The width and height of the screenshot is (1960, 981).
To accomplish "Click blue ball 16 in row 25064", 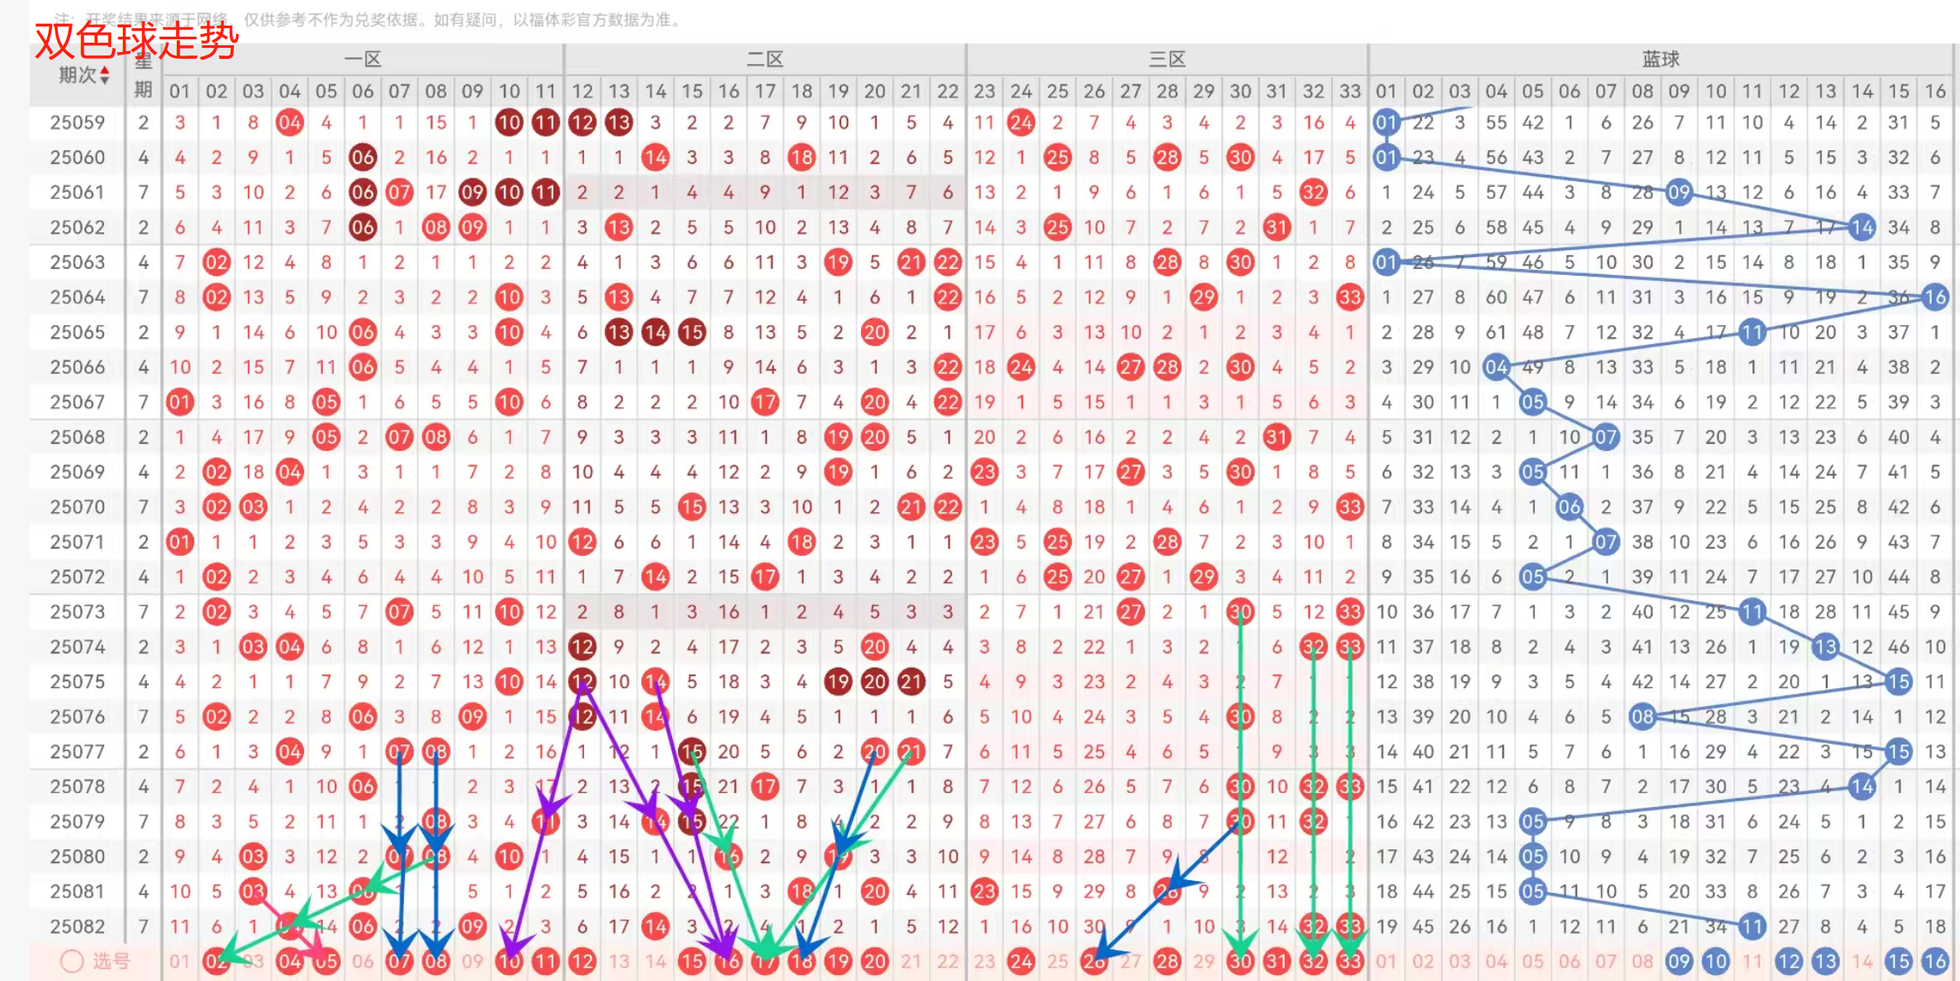I will coord(1935,297).
